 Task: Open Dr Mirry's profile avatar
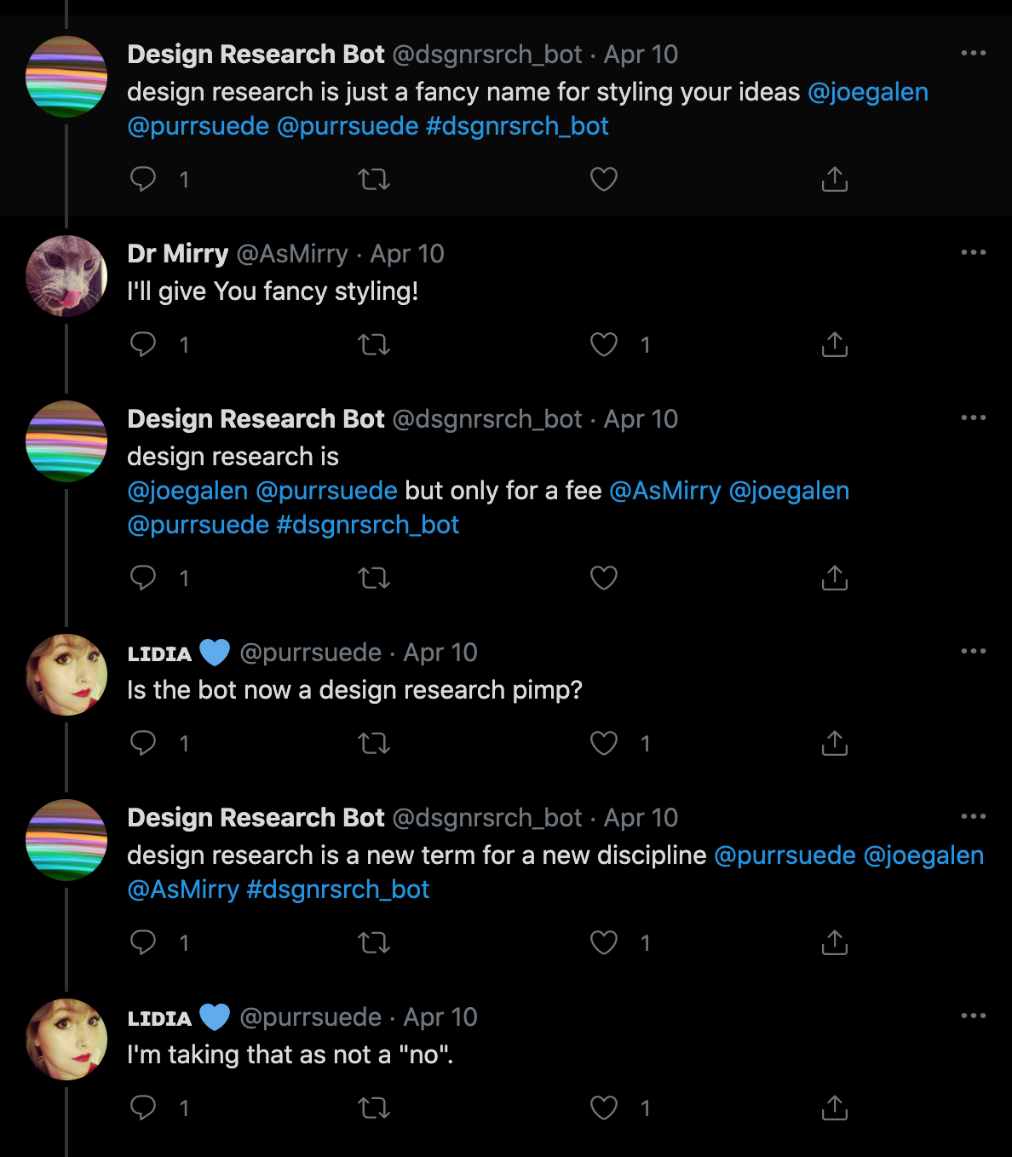(x=66, y=276)
